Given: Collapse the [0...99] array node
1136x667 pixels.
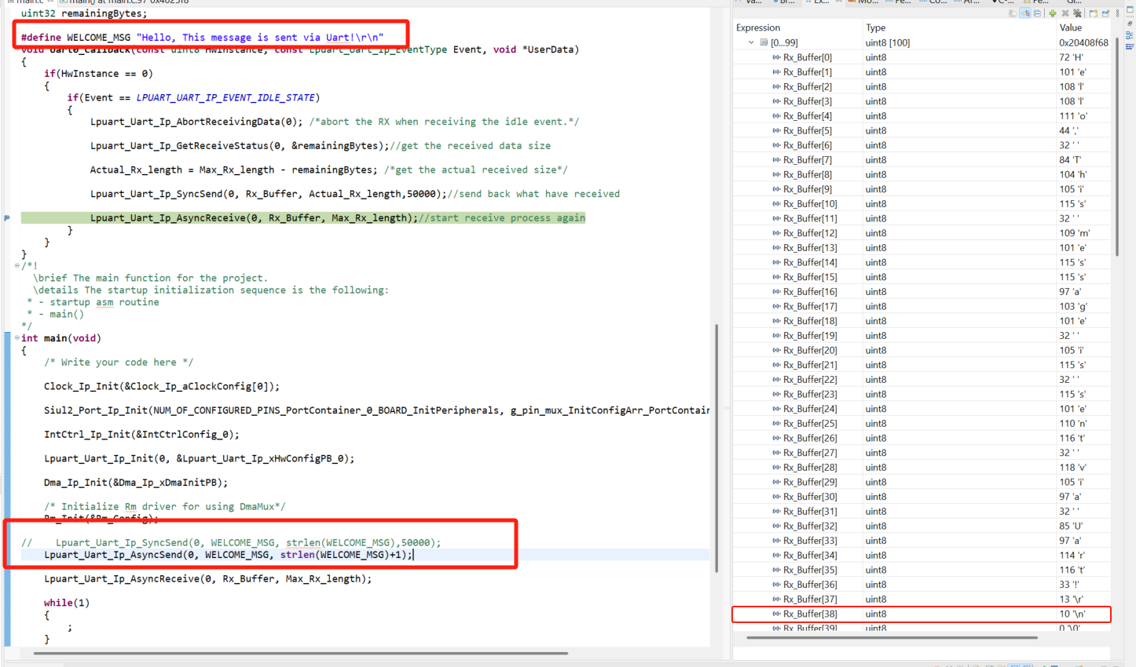Looking at the screenshot, I should coord(752,42).
